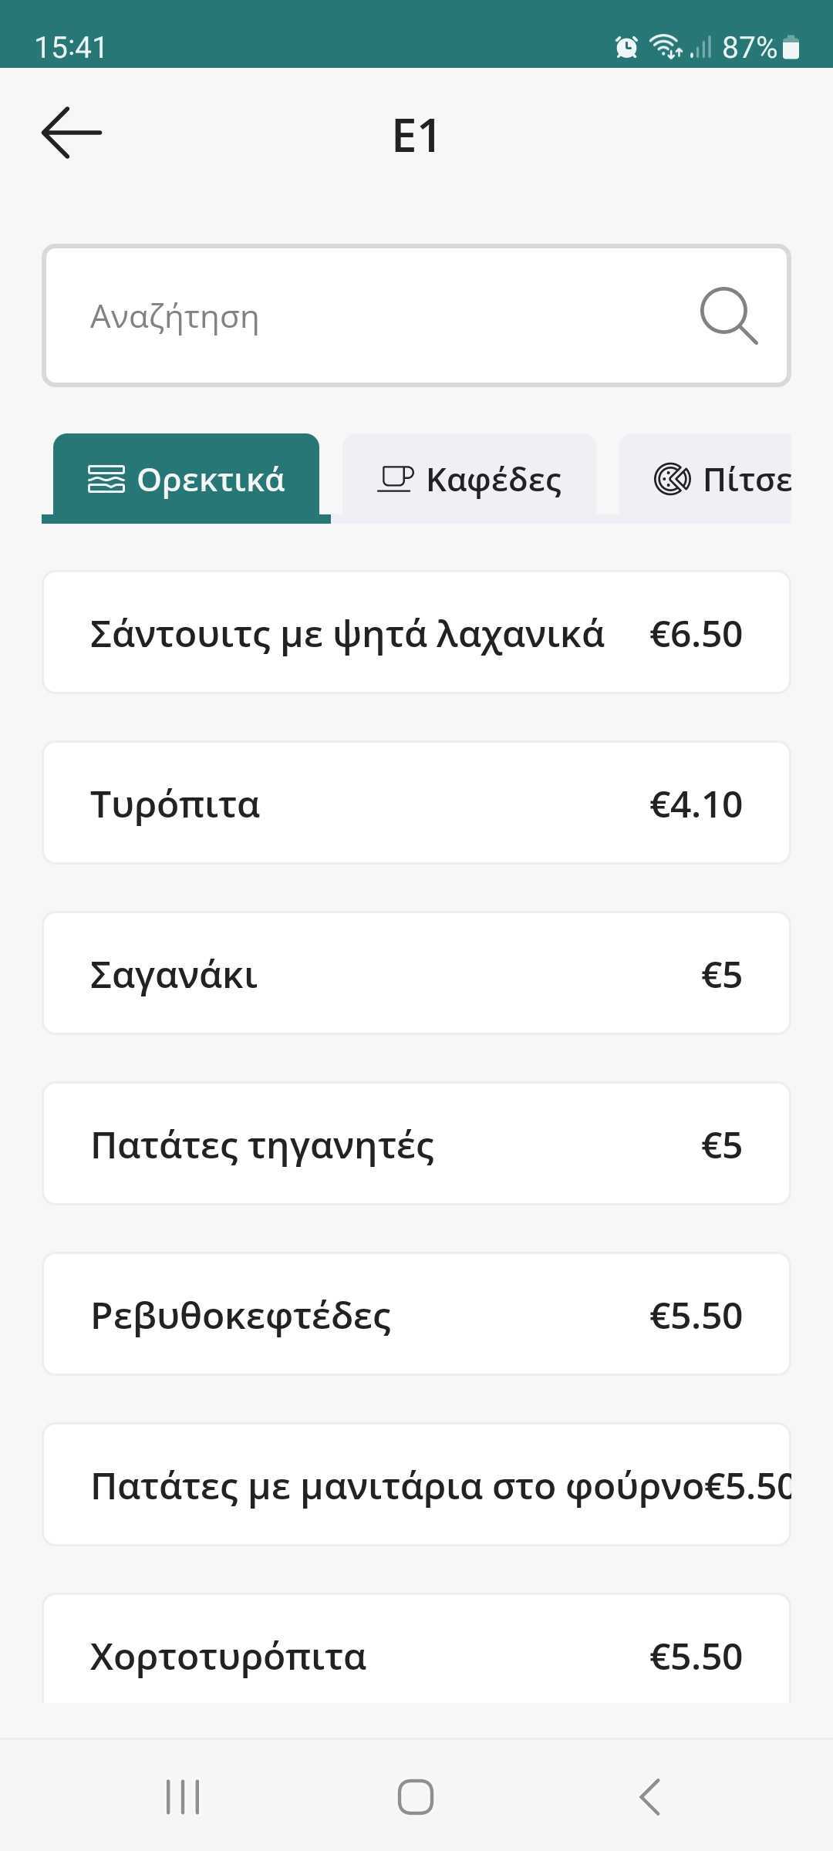Add Σάντουιτς με ψητά λαχανικά item

416,633
